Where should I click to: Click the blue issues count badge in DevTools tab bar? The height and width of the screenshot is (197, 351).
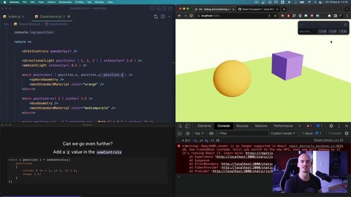pos(319,126)
